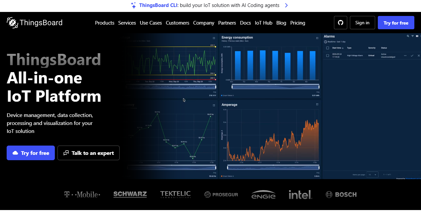Open search in the Alarms widget
This screenshot has width=421, height=223.
pyautogui.click(x=408, y=36)
